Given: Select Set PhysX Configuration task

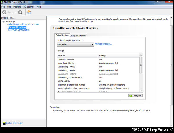Looking at the screenshot, I should click(x=19, y=30).
